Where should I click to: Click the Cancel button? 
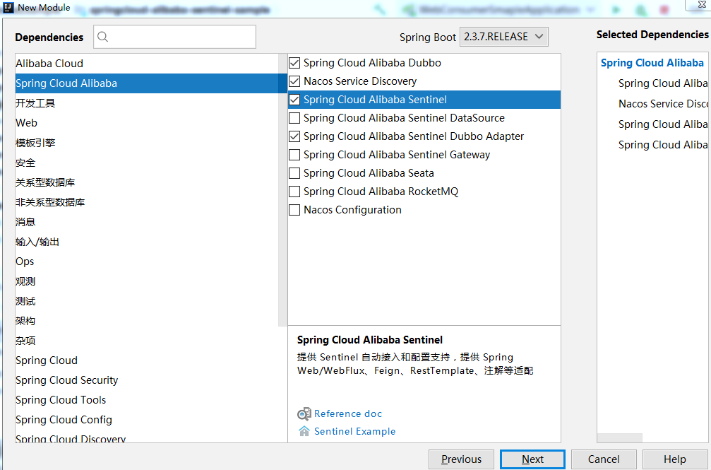[604, 459]
